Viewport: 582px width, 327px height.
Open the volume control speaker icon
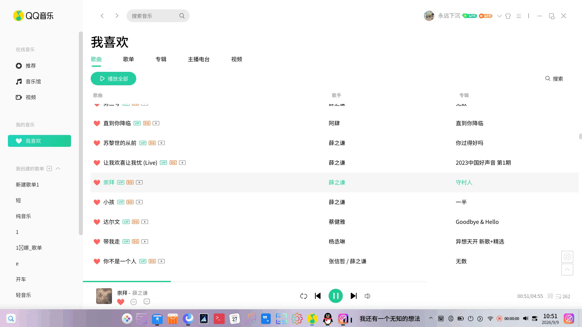click(x=367, y=296)
